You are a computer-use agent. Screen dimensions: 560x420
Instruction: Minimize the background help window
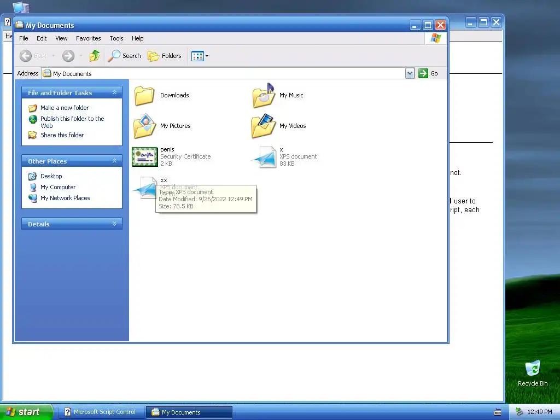click(470, 22)
